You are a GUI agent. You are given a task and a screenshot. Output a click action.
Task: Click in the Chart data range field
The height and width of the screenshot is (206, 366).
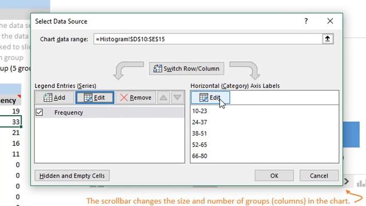pyautogui.click(x=208, y=39)
